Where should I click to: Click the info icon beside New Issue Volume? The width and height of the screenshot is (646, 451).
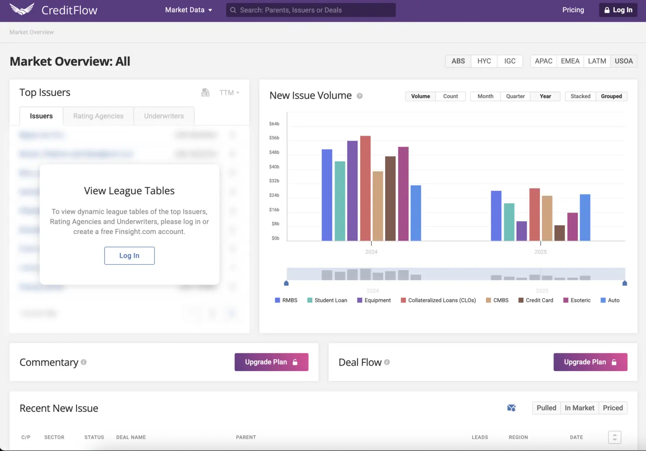(359, 96)
